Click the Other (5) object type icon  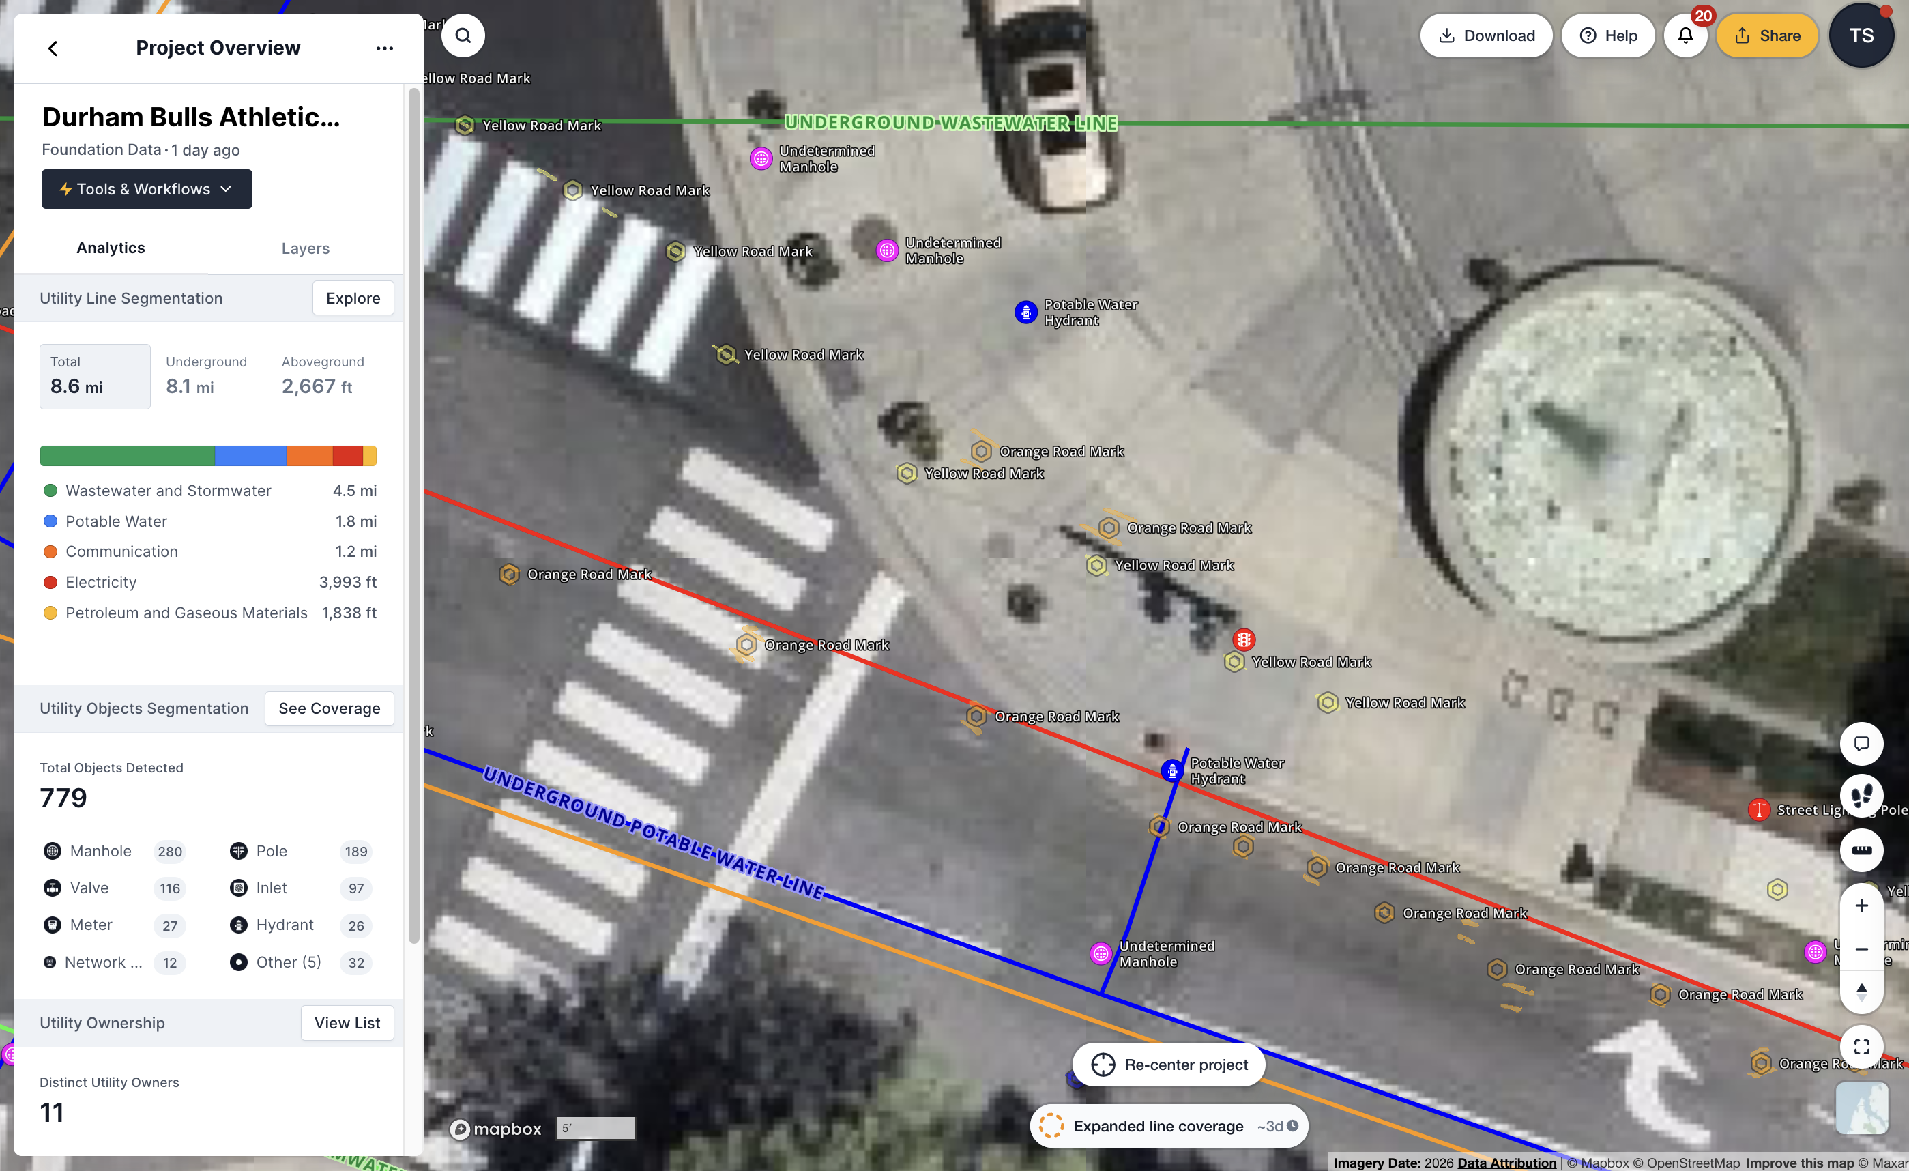239,962
